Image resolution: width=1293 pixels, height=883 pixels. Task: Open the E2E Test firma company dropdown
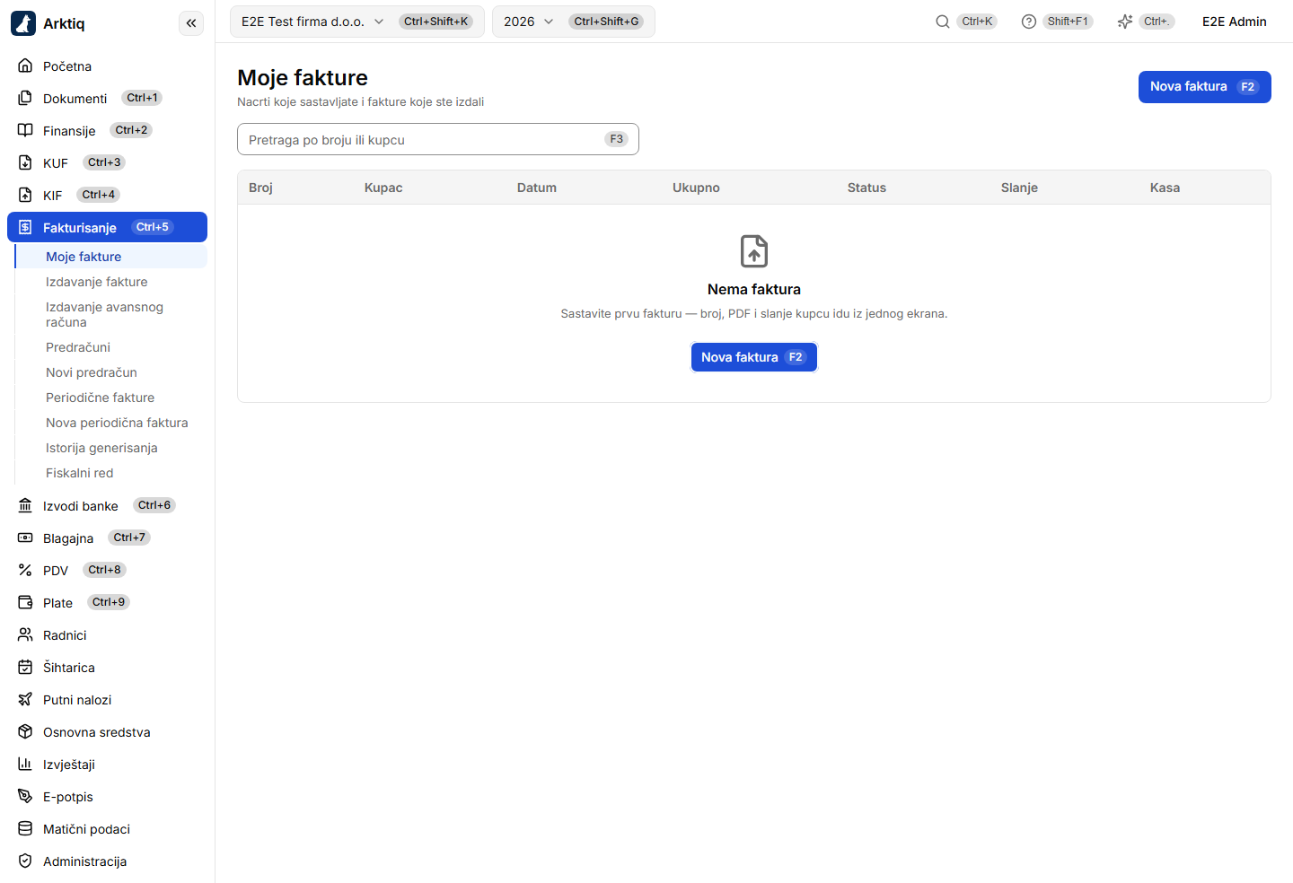point(357,22)
